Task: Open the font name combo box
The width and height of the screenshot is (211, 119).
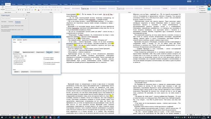Action: click(x=22, y=7)
